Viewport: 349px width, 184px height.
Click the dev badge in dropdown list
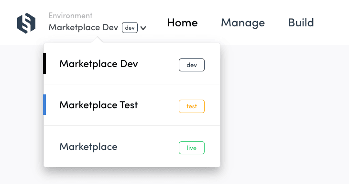tap(192, 65)
